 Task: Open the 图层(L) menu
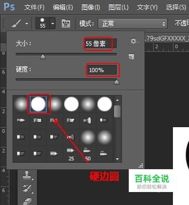tap(118, 7)
